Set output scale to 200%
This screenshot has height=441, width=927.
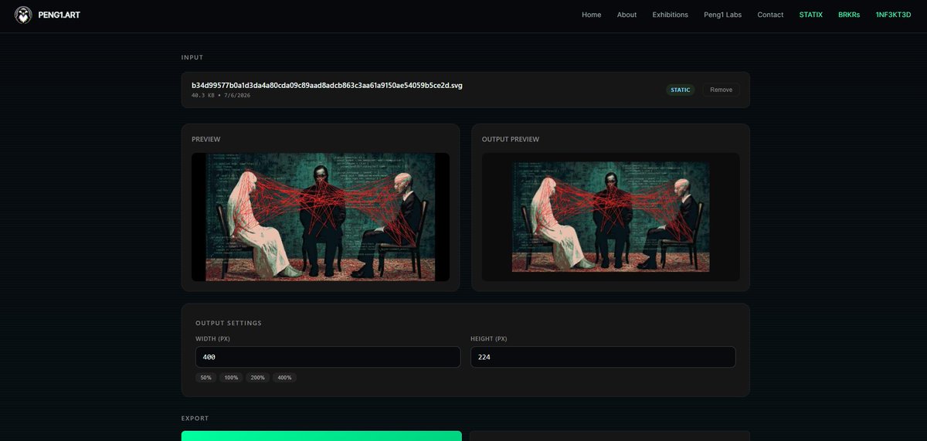[258, 378]
